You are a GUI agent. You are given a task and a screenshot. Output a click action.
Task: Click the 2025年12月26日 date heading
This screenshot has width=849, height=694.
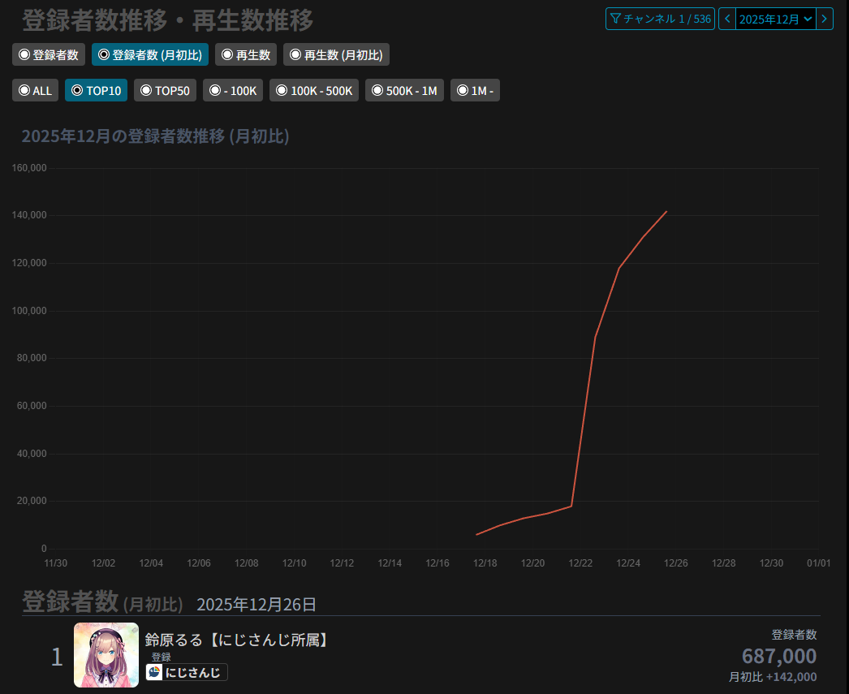tap(256, 604)
